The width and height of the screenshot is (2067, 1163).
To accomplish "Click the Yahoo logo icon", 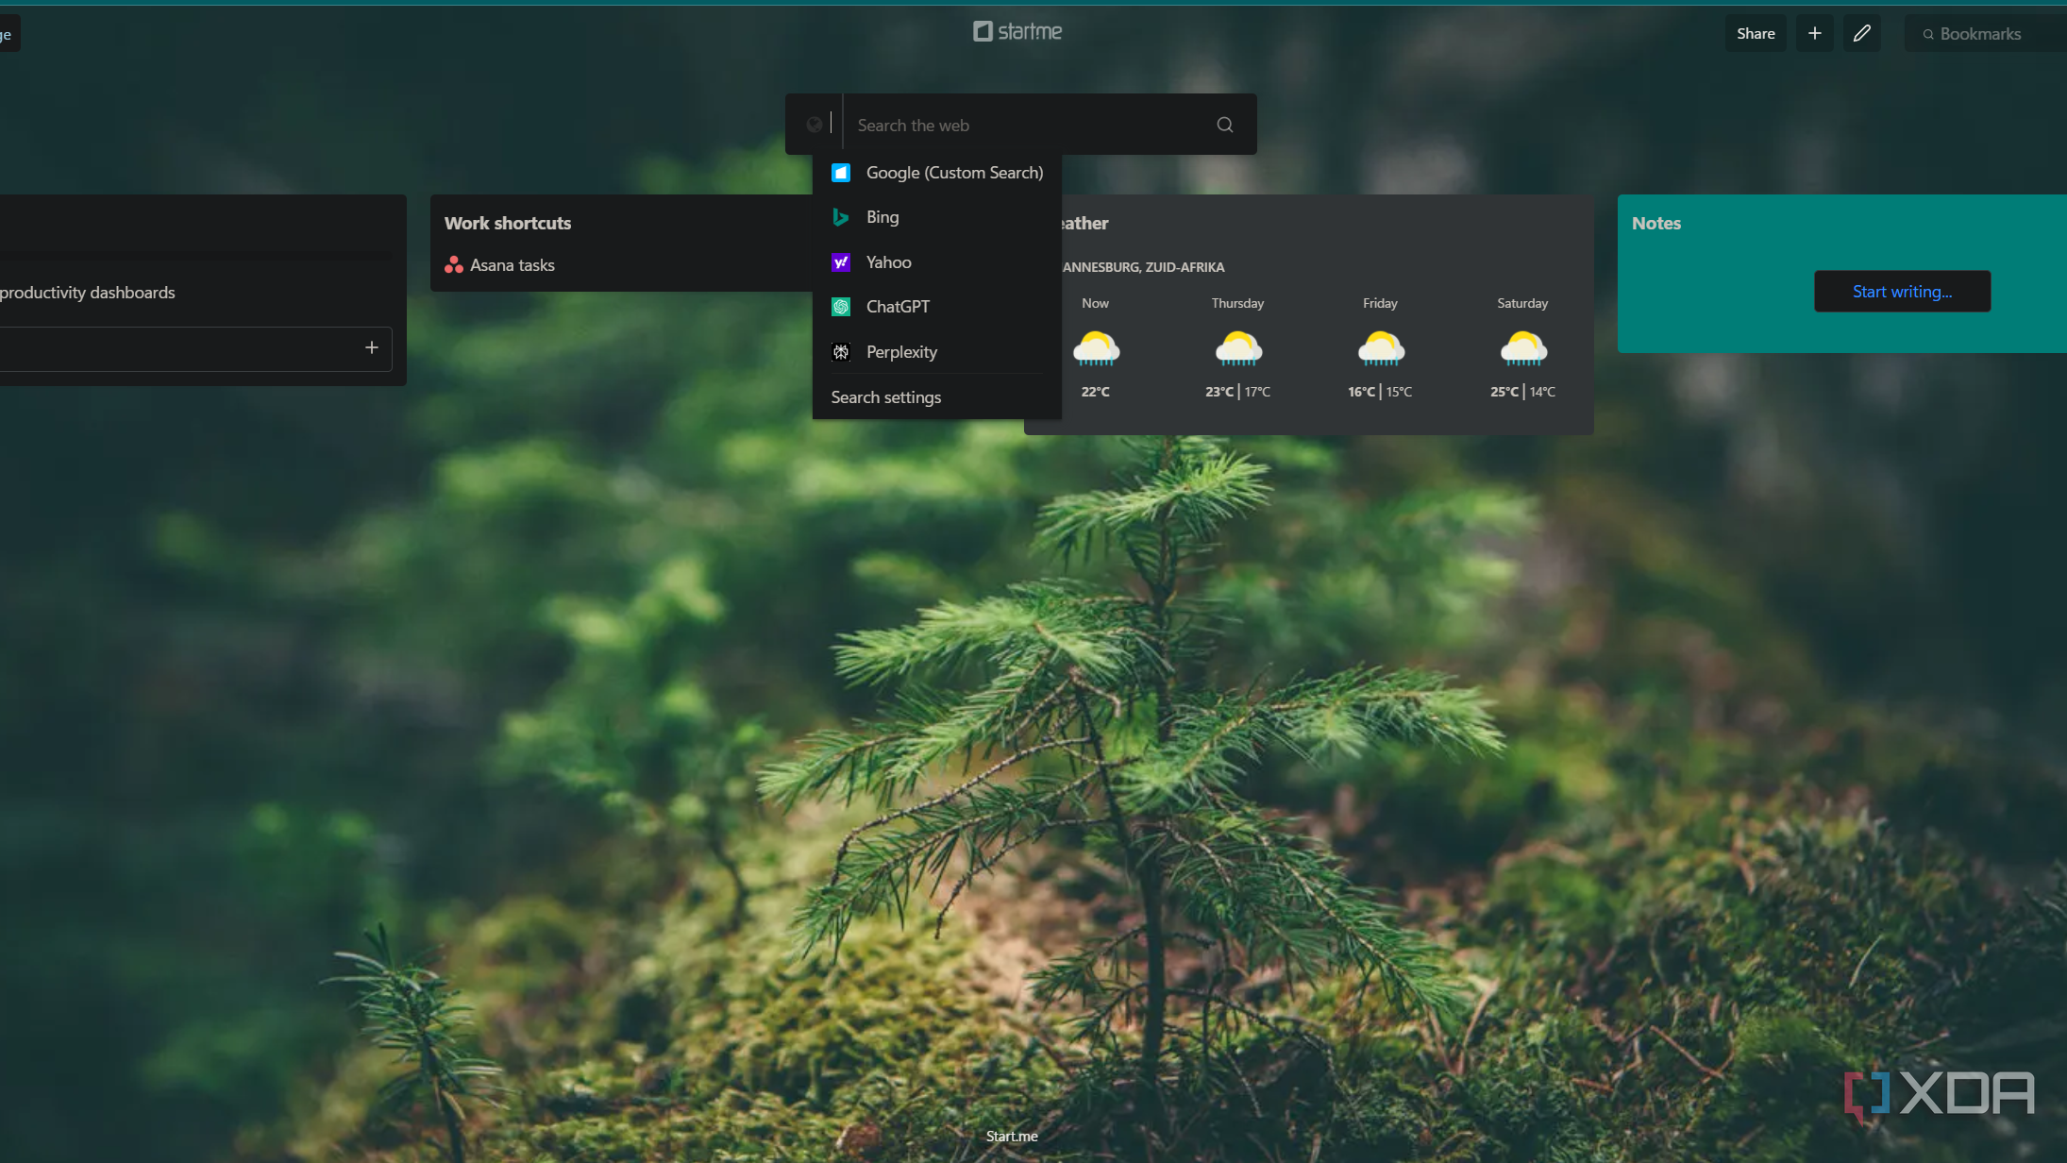I will tap(841, 262).
